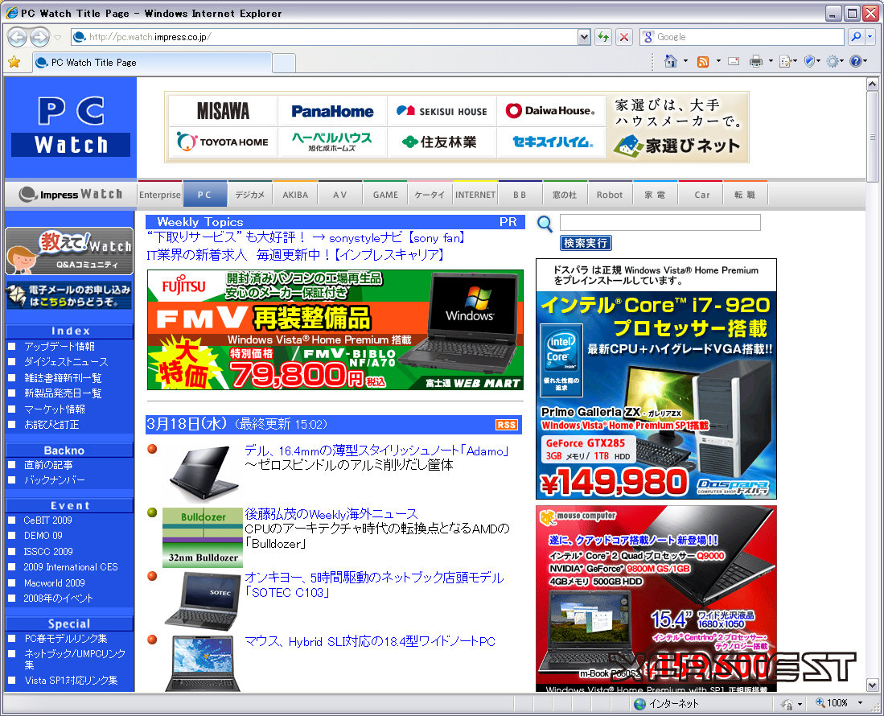Switch to the Enterprise navigation tab
Image resolution: width=884 pixels, height=716 pixels.
coord(160,195)
